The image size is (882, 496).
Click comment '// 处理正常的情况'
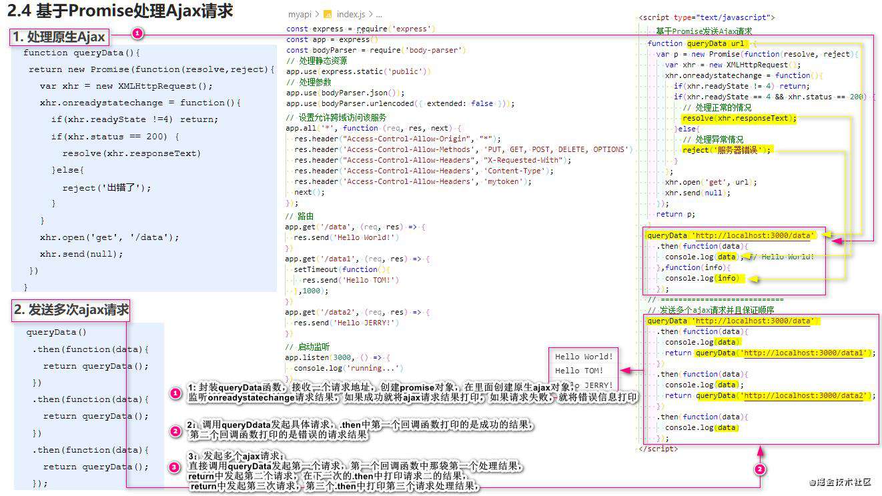point(717,107)
